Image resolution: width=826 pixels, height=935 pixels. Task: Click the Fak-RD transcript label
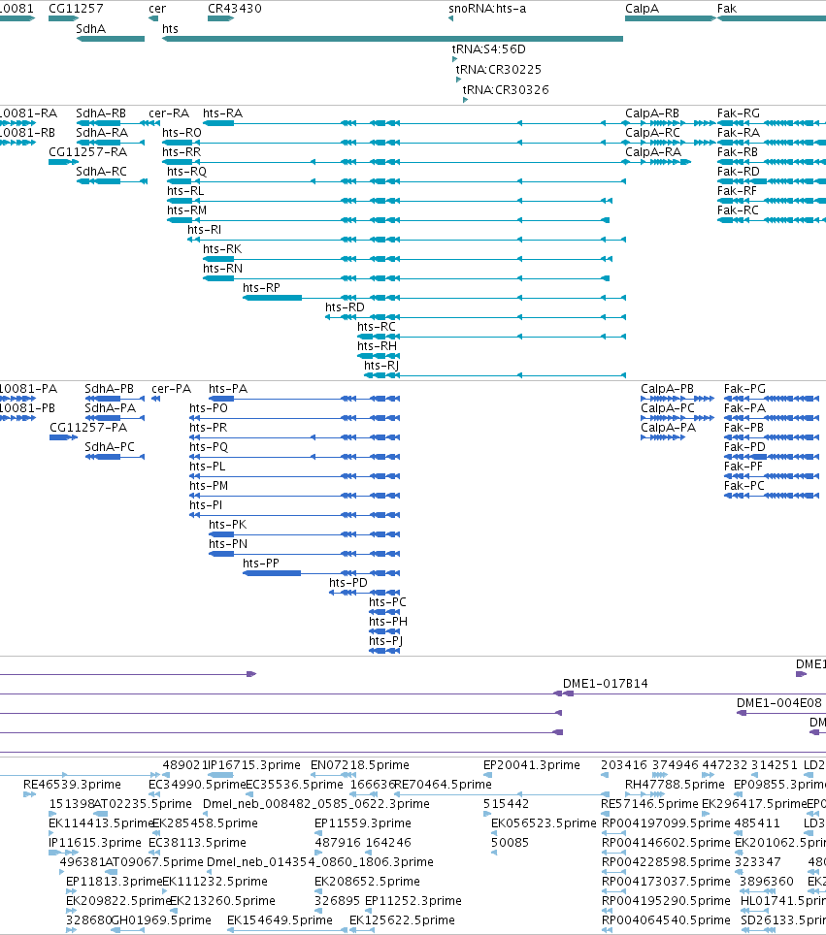pyautogui.click(x=739, y=171)
